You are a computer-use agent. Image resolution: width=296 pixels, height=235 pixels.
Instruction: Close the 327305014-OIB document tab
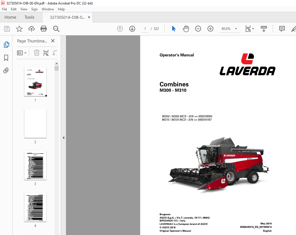point(89,17)
